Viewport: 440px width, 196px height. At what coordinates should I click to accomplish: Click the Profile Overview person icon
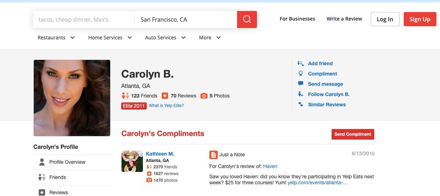(42, 162)
